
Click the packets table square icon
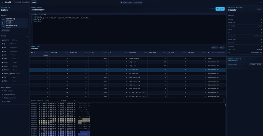tap(2, 40)
